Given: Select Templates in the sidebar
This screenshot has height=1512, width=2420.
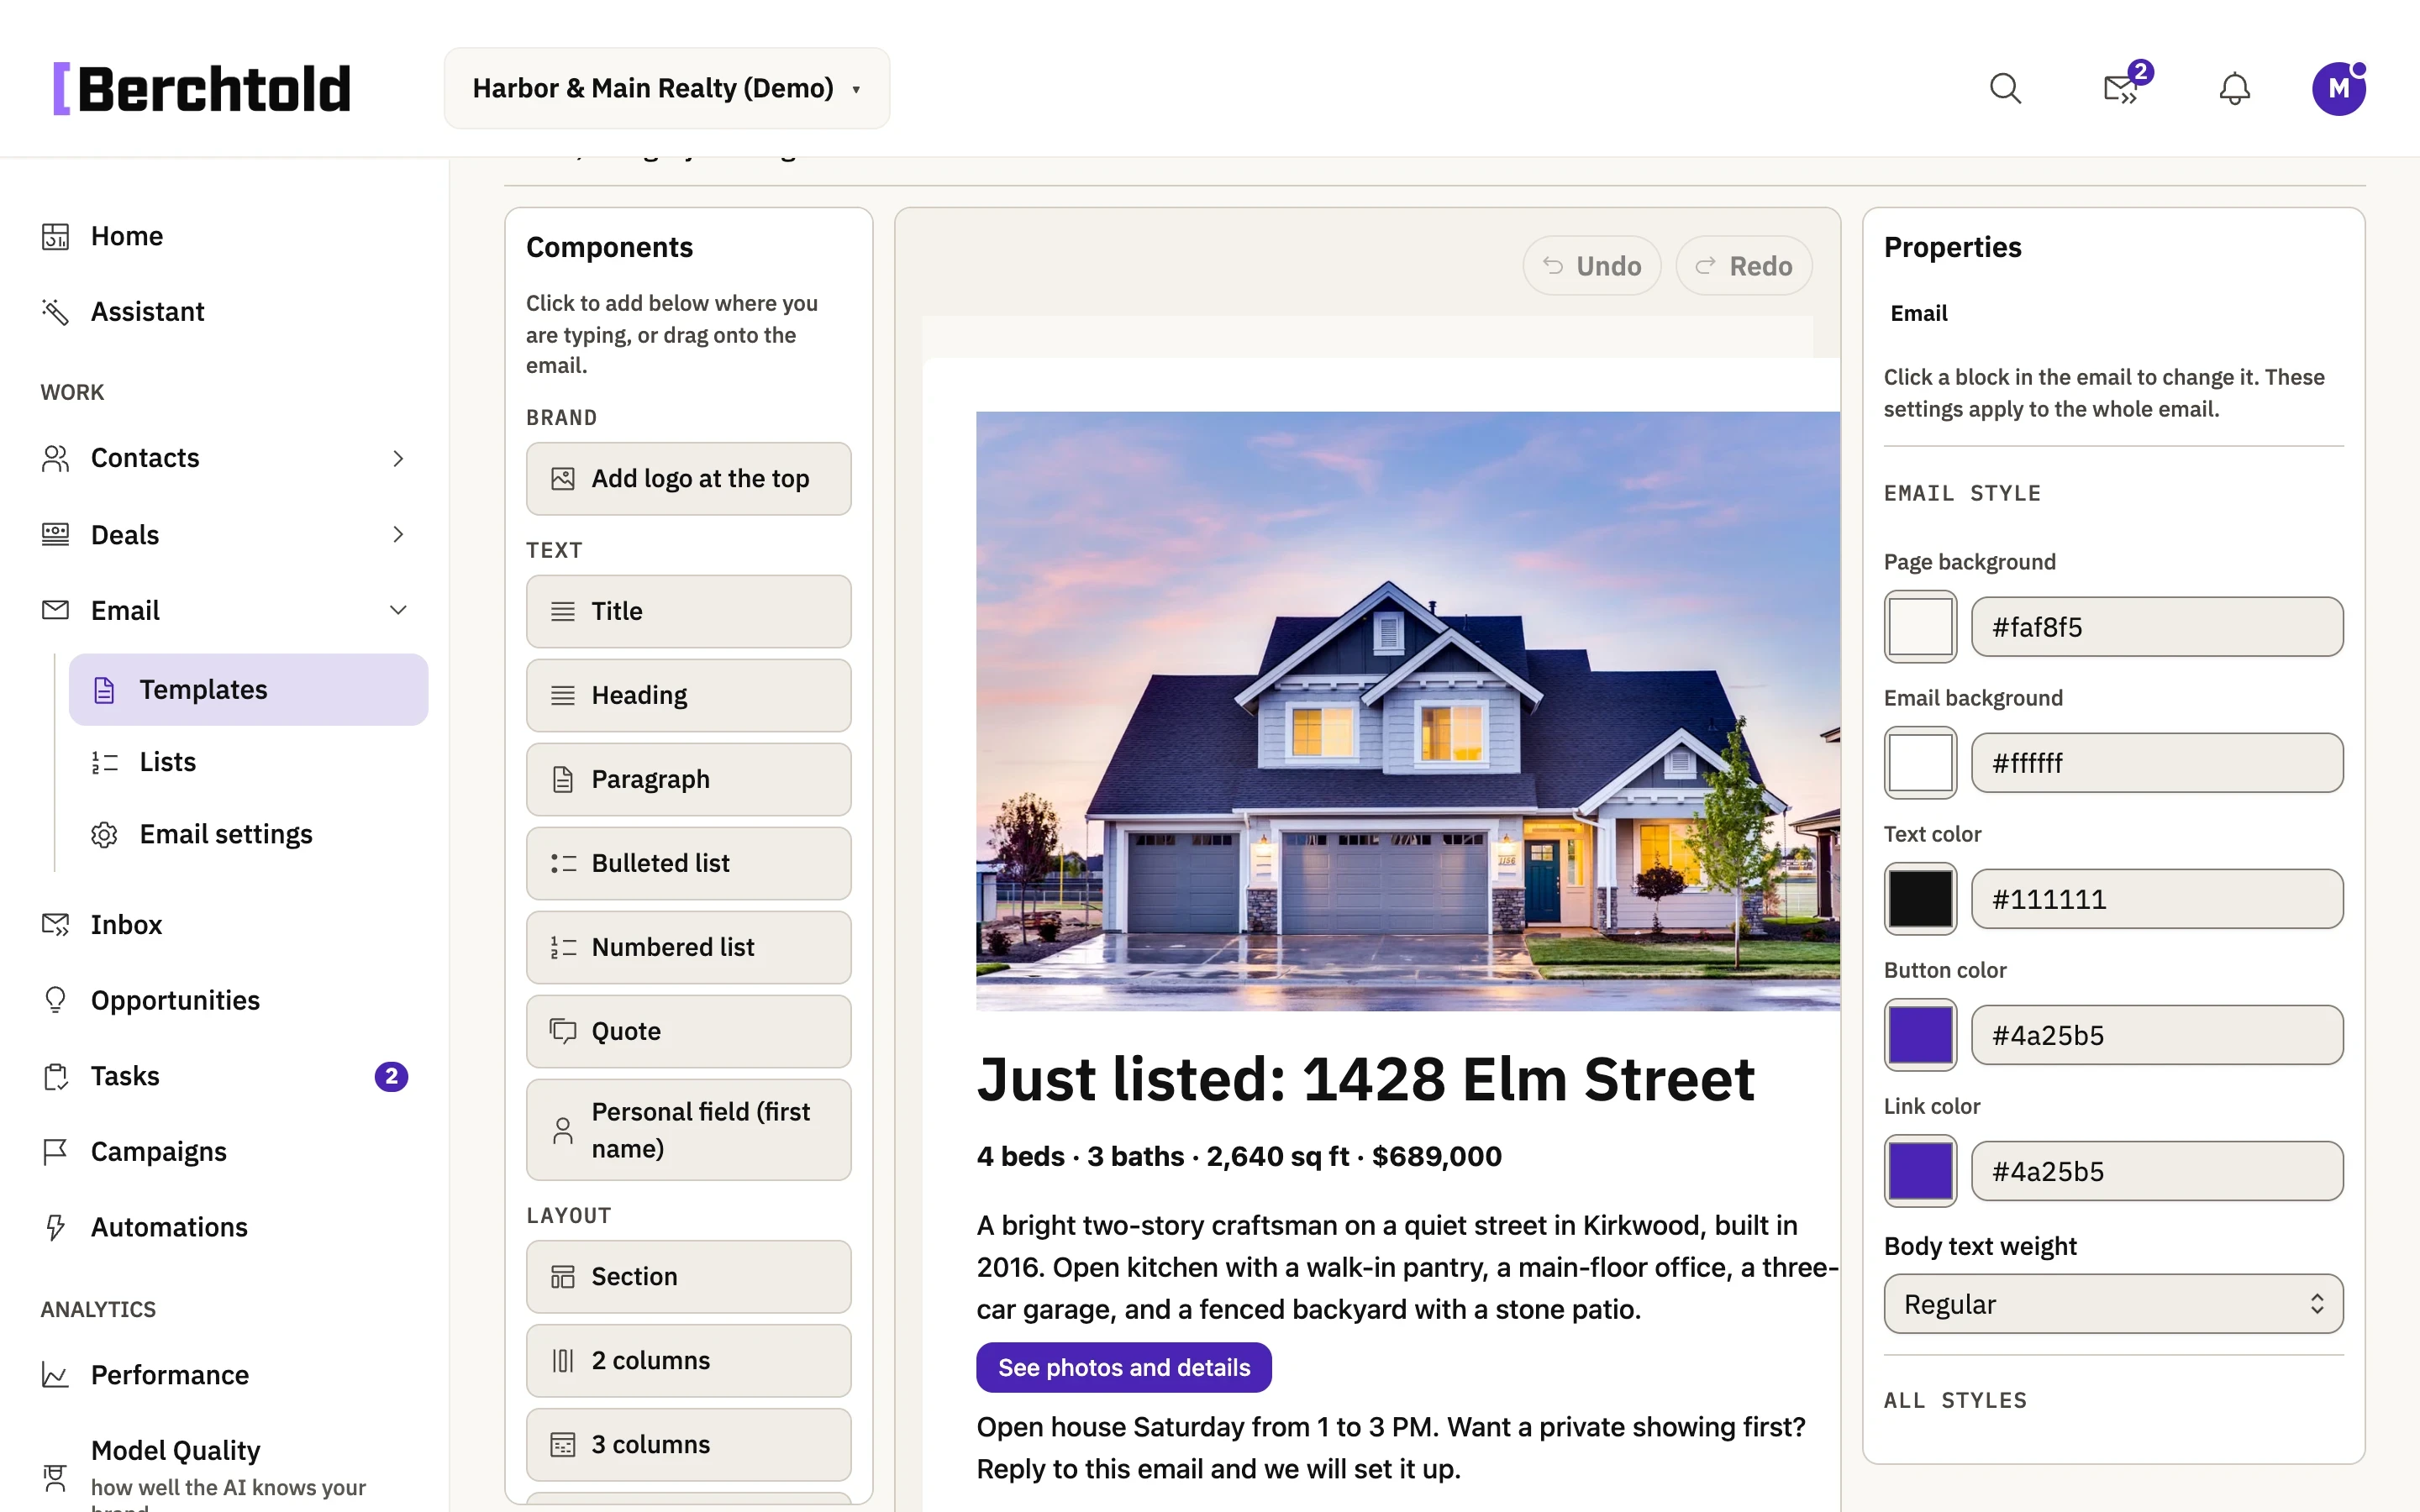Looking at the screenshot, I should click(248, 690).
